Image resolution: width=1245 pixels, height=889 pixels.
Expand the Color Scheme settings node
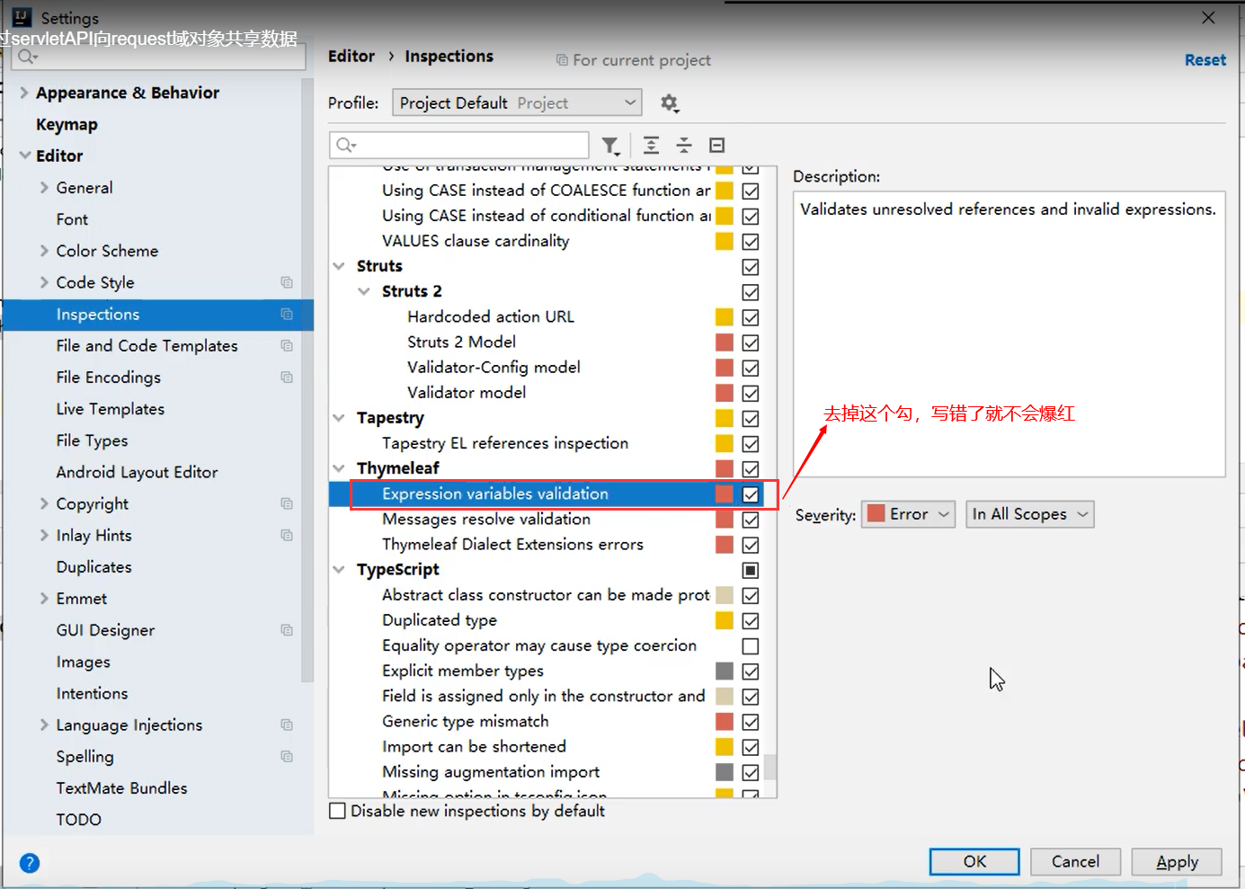tap(44, 251)
